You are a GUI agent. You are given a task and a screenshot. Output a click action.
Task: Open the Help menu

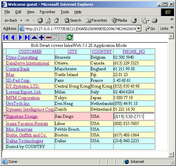click(x=78, y=12)
